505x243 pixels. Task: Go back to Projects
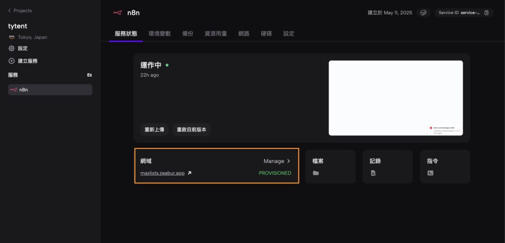pyautogui.click(x=20, y=11)
